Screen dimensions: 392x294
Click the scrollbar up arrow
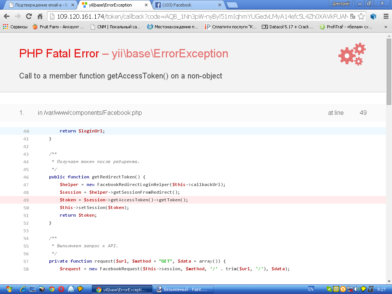[x=389, y=36]
